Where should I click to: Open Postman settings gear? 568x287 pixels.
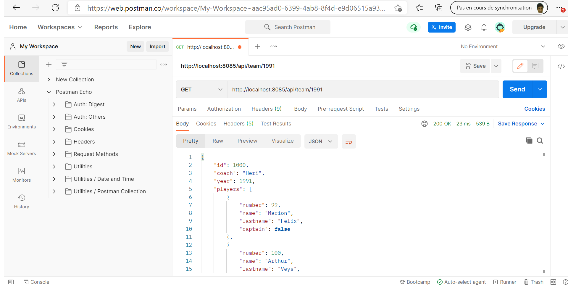pos(468,27)
